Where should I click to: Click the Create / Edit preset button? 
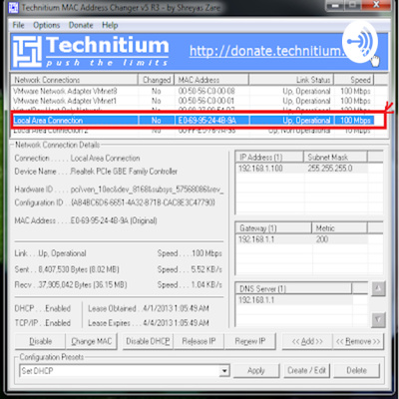[306, 370]
